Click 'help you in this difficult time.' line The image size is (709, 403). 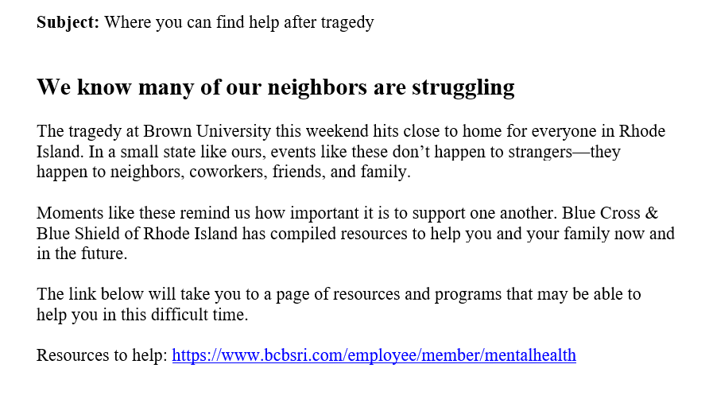pyautogui.click(x=142, y=315)
